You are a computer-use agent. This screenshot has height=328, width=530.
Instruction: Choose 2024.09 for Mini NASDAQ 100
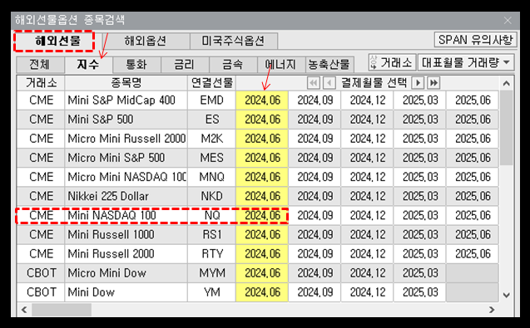point(315,215)
